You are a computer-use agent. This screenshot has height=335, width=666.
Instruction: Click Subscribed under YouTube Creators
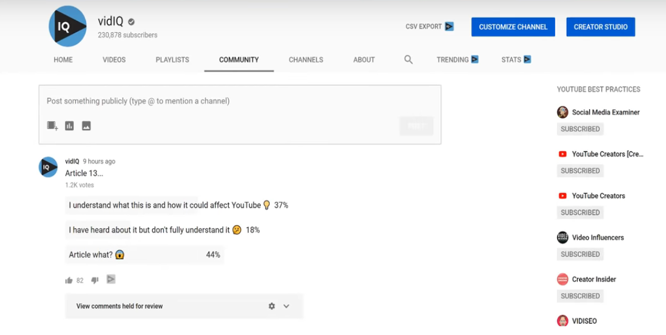pos(580,212)
